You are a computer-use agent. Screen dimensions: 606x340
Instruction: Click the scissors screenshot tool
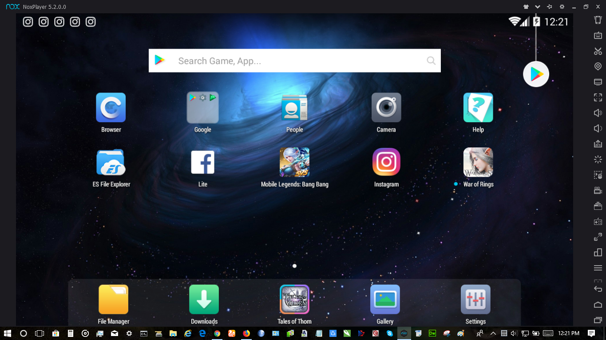point(598,51)
